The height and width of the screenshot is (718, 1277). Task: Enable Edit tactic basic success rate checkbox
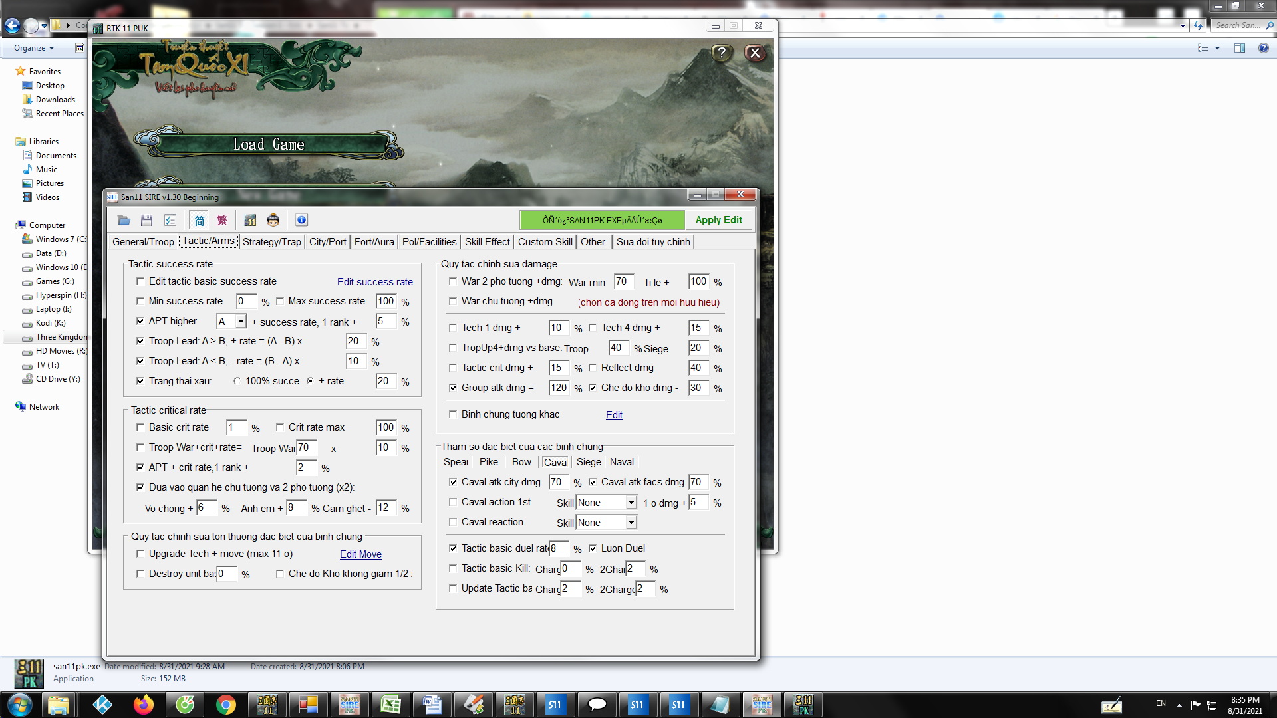pyautogui.click(x=140, y=281)
